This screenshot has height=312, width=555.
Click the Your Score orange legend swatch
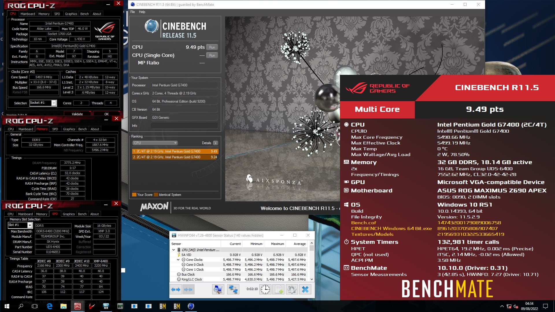[x=134, y=195]
